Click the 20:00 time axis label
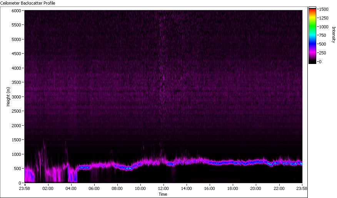337x198 pixels. pyautogui.click(x=256, y=188)
